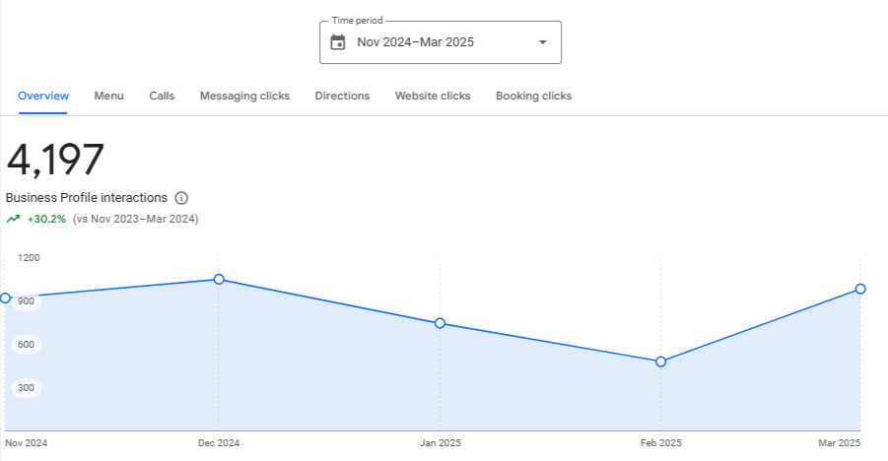Select the Feb 2025 data point on chart
This screenshot has width=888, height=461.
tap(661, 362)
